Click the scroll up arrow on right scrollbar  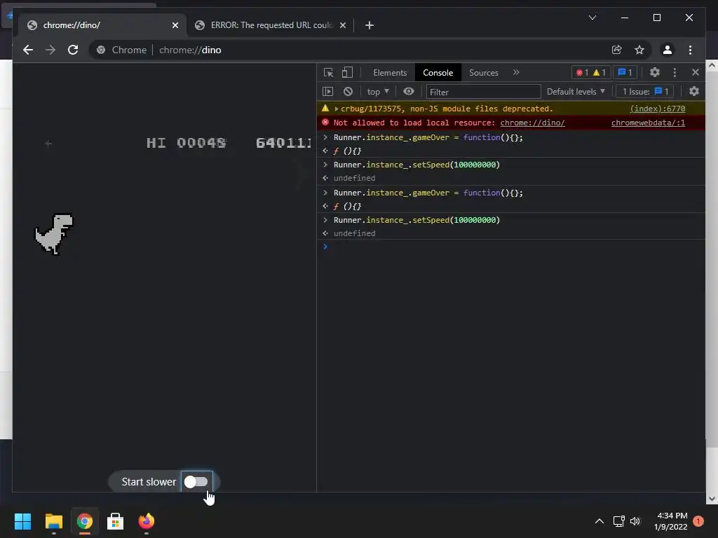[712, 65]
